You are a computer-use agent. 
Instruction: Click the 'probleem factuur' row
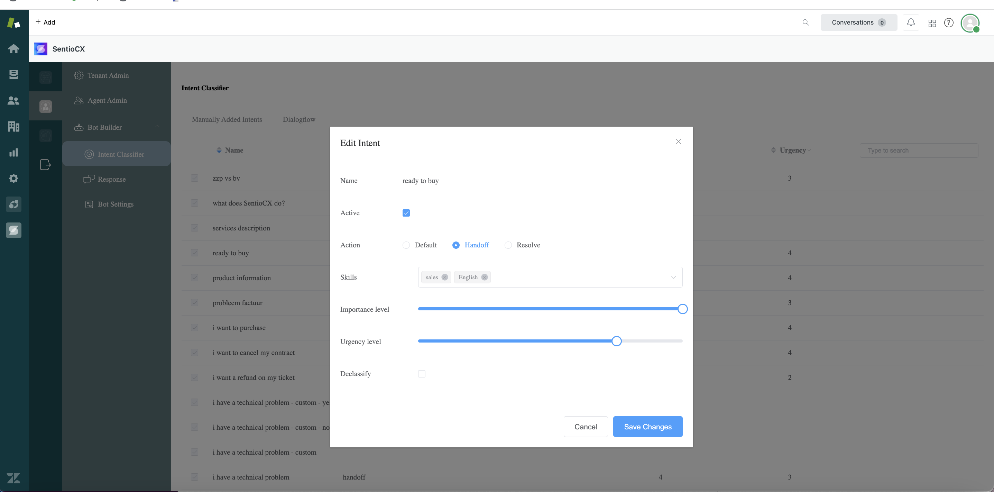pyautogui.click(x=237, y=303)
